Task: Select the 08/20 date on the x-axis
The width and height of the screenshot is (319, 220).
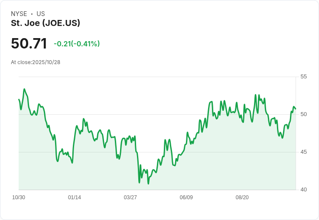Action: pos(242,197)
